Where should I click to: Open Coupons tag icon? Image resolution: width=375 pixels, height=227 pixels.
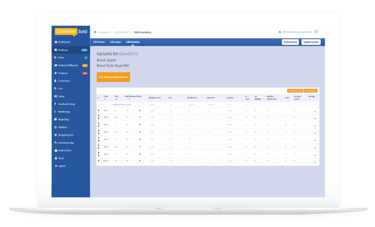coord(55,73)
